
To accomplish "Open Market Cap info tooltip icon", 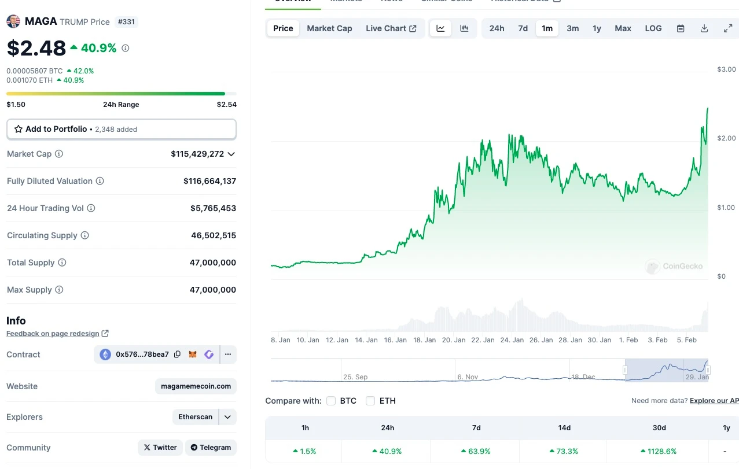I will tap(59, 154).
